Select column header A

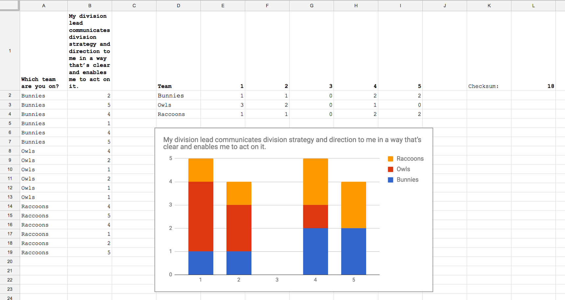pos(43,5)
